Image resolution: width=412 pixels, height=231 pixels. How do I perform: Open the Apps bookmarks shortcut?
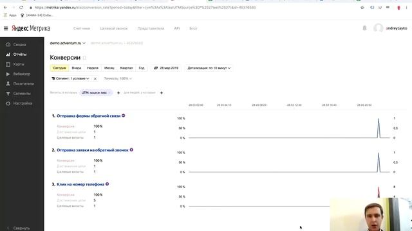[x=10, y=15]
